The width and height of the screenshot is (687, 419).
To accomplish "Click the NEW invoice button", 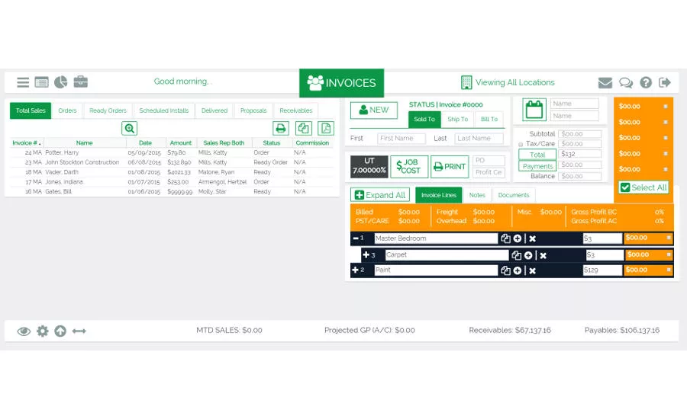I will [x=373, y=110].
